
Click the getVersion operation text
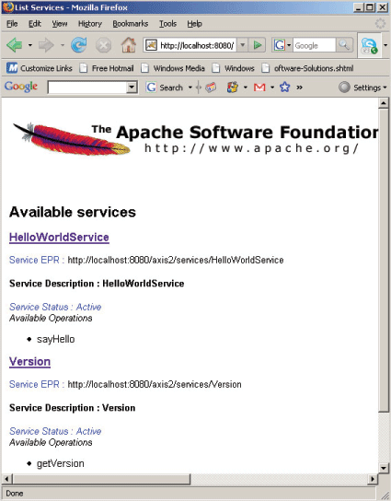61,463
